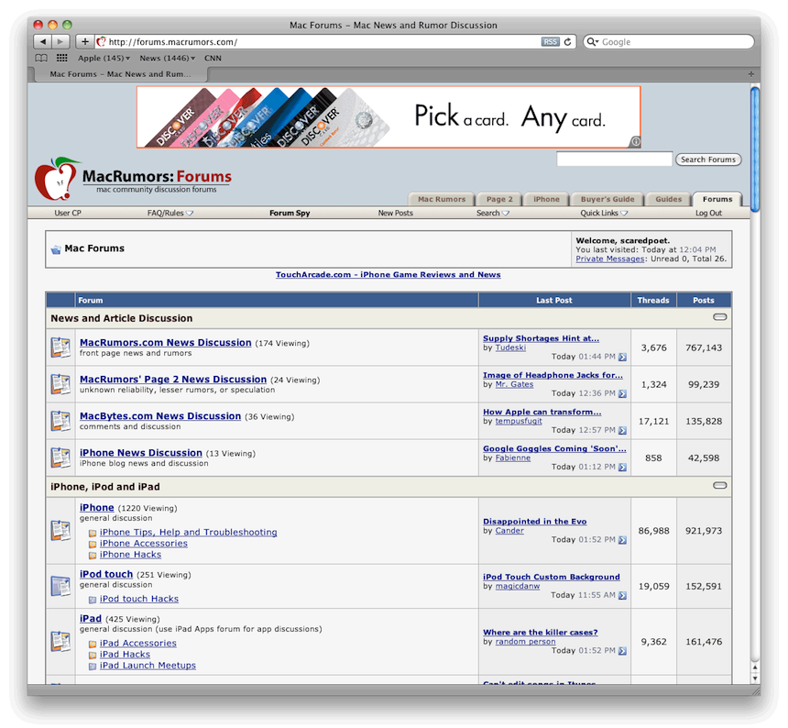Click the Discover card banner ad
The image size is (788, 728).
pyautogui.click(x=389, y=116)
